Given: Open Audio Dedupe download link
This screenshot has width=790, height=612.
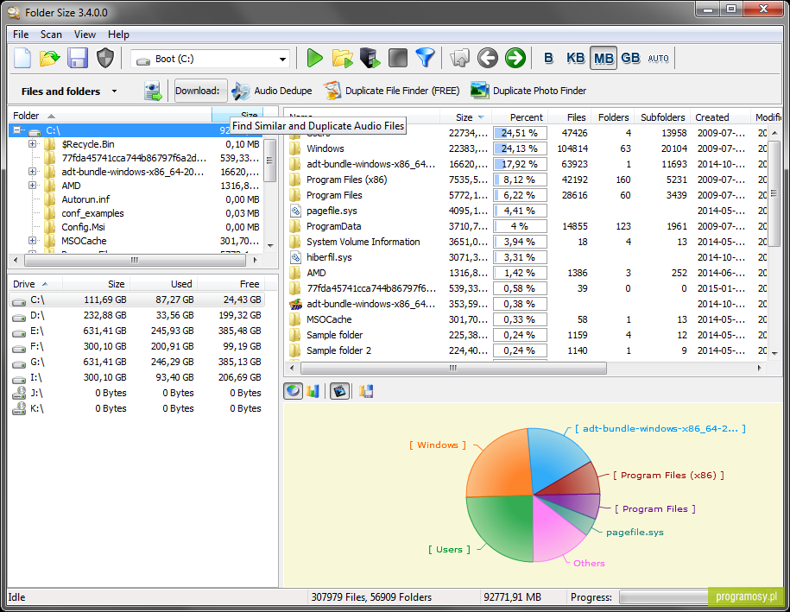Looking at the screenshot, I should tap(272, 91).
